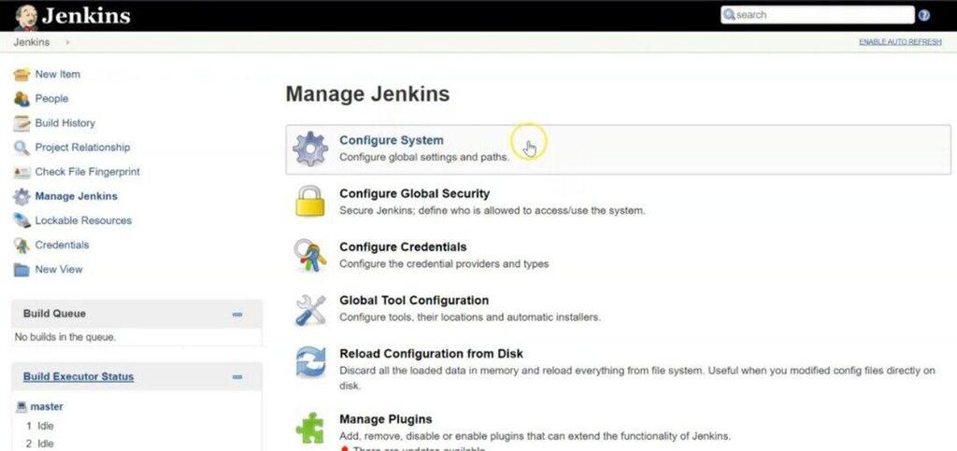Viewport: 957px width, 451px height.
Task: Click the Lockable Resources sidebar icon
Action: coord(21,221)
